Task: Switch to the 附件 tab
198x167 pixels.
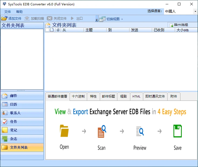Action: 174,96
